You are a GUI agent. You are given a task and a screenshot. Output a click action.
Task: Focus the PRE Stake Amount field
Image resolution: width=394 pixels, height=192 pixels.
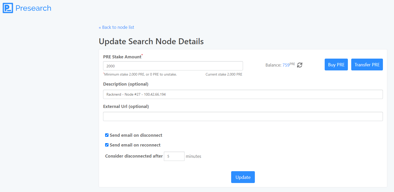173,66
